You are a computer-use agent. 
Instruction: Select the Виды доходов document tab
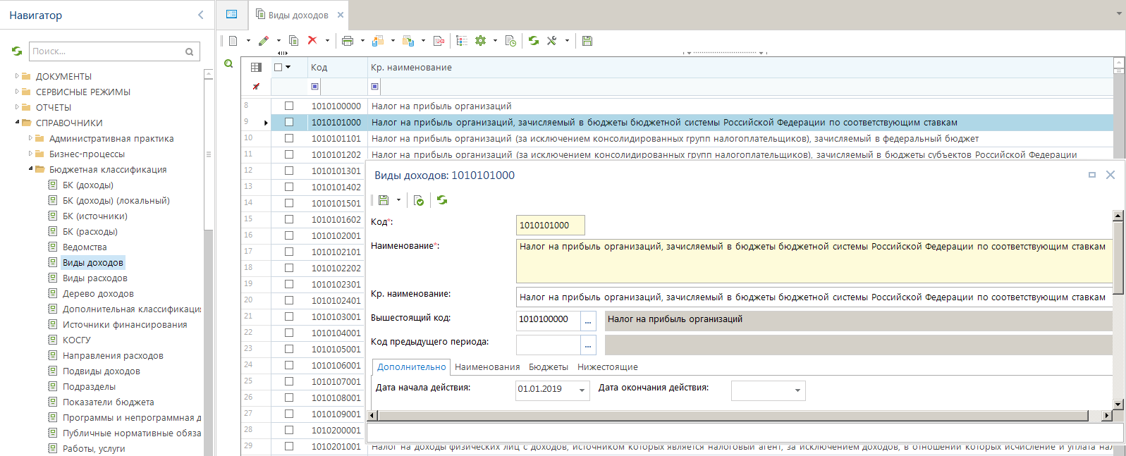(298, 15)
